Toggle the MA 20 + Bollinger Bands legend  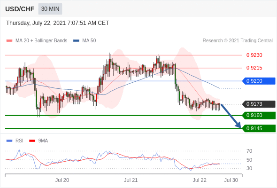[x=37, y=41]
